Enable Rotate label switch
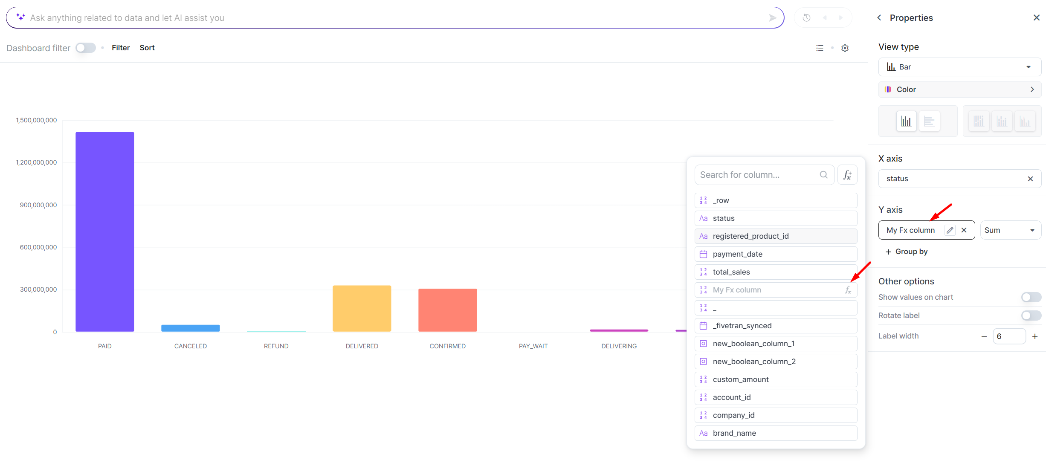The height and width of the screenshot is (466, 1046). point(1031,315)
